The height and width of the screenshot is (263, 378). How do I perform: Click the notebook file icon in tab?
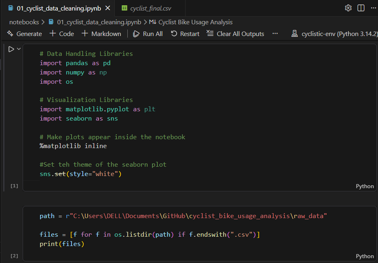[x=11, y=8]
